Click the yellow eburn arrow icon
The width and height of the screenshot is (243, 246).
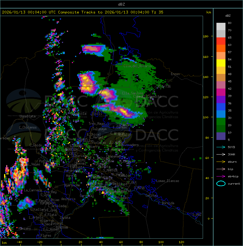[221, 162]
